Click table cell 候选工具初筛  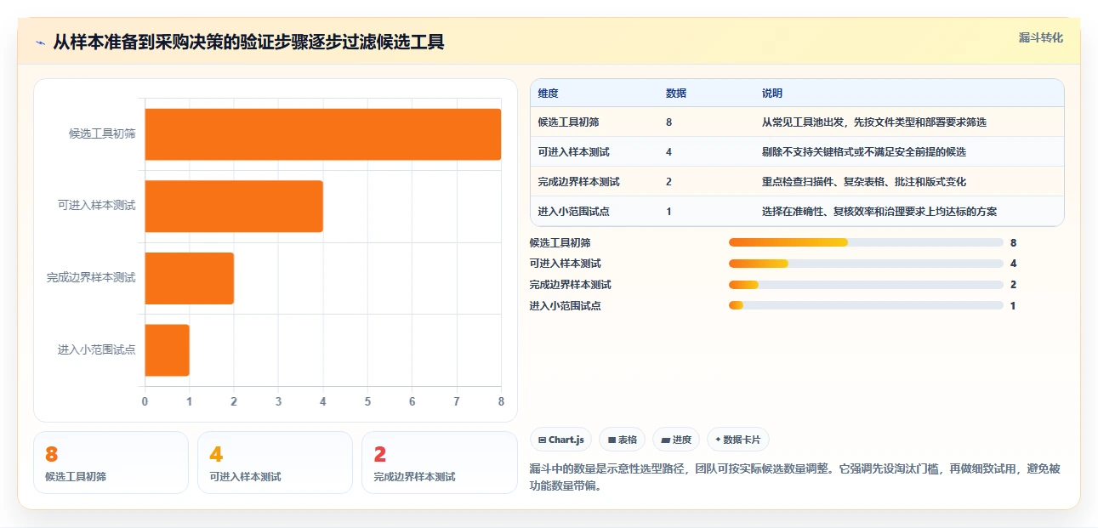569,122
